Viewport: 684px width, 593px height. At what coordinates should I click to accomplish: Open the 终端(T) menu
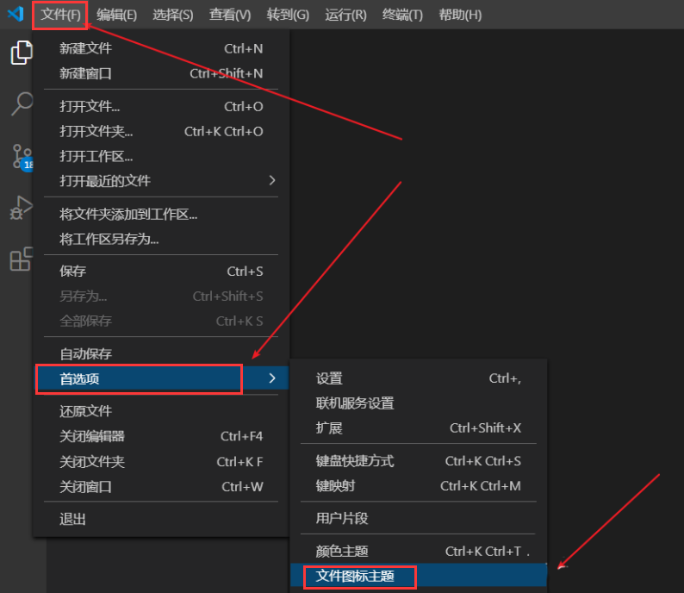[x=402, y=15]
